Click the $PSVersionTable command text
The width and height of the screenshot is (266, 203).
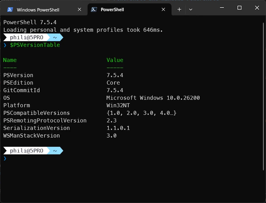tap(35, 45)
